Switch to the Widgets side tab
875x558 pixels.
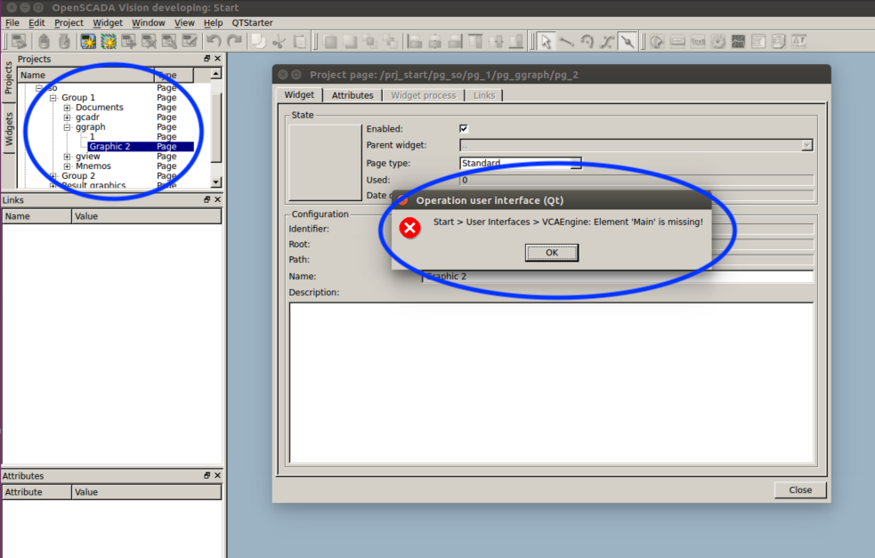10,129
